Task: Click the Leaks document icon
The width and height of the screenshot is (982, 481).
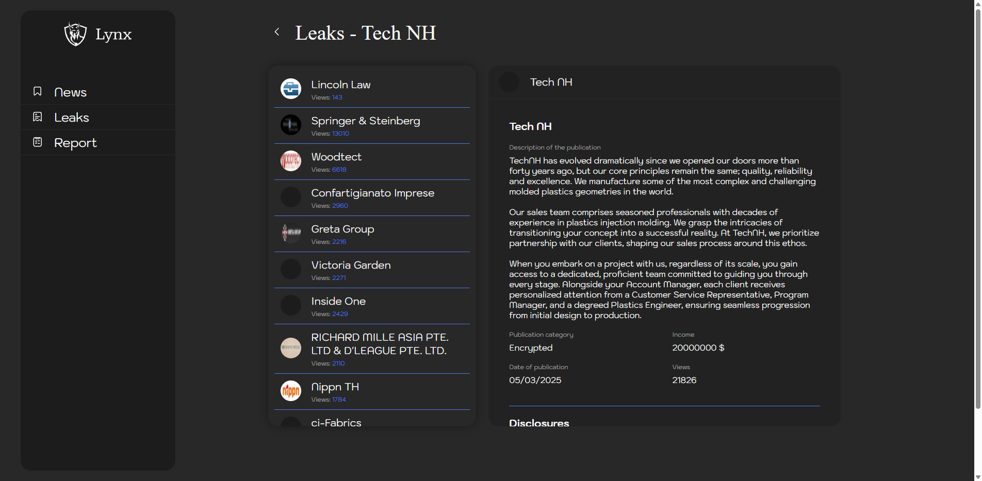Action: [37, 117]
